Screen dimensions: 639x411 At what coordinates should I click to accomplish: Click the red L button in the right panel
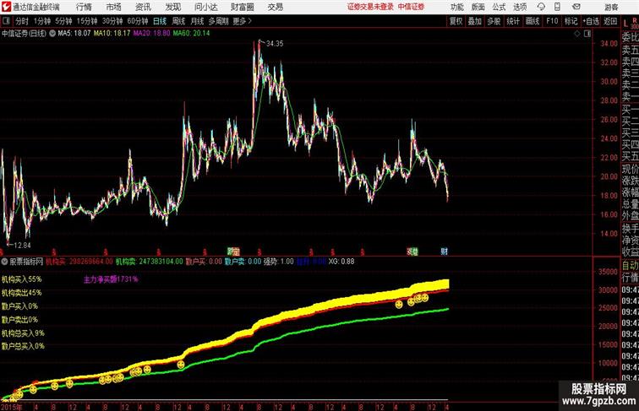click(626, 24)
